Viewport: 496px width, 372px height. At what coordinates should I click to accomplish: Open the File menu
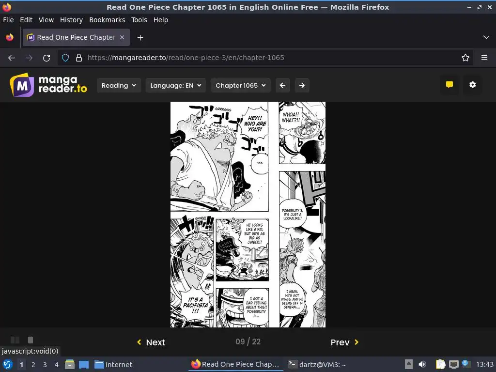(x=8, y=20)
